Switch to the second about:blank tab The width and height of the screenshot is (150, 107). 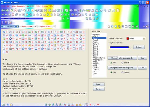[x=27, y=26]
